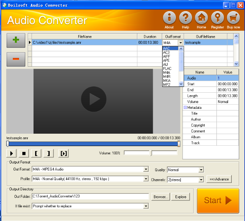Select the Track metadata row
Viewport: 245px width, 221px height.
(211, 143)
